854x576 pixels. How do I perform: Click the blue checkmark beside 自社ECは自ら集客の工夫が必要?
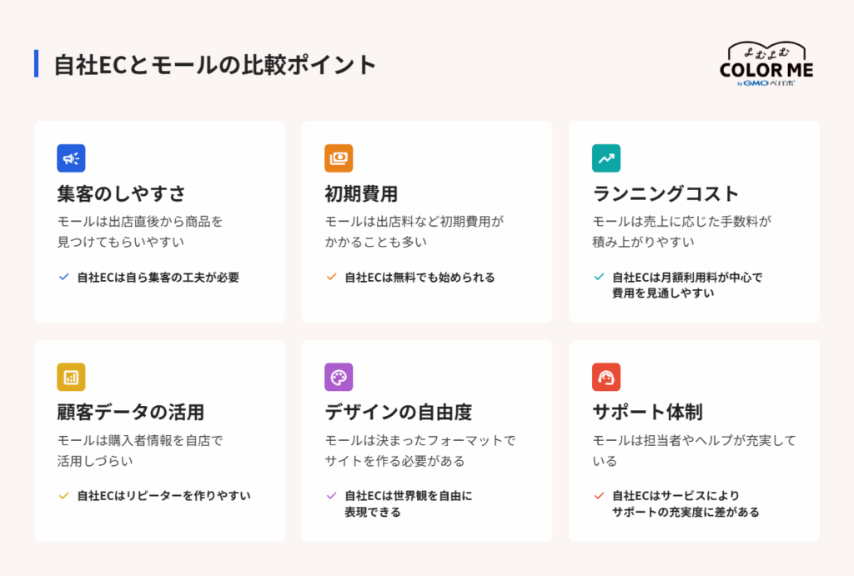pyautogui.click(x=63, y=277)
